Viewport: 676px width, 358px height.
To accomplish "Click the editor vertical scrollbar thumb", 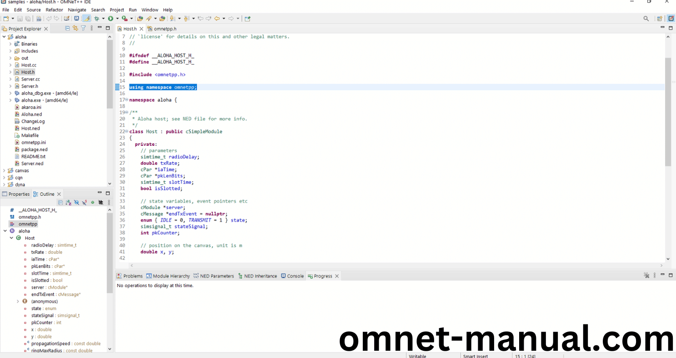I will tap(668, 111).
